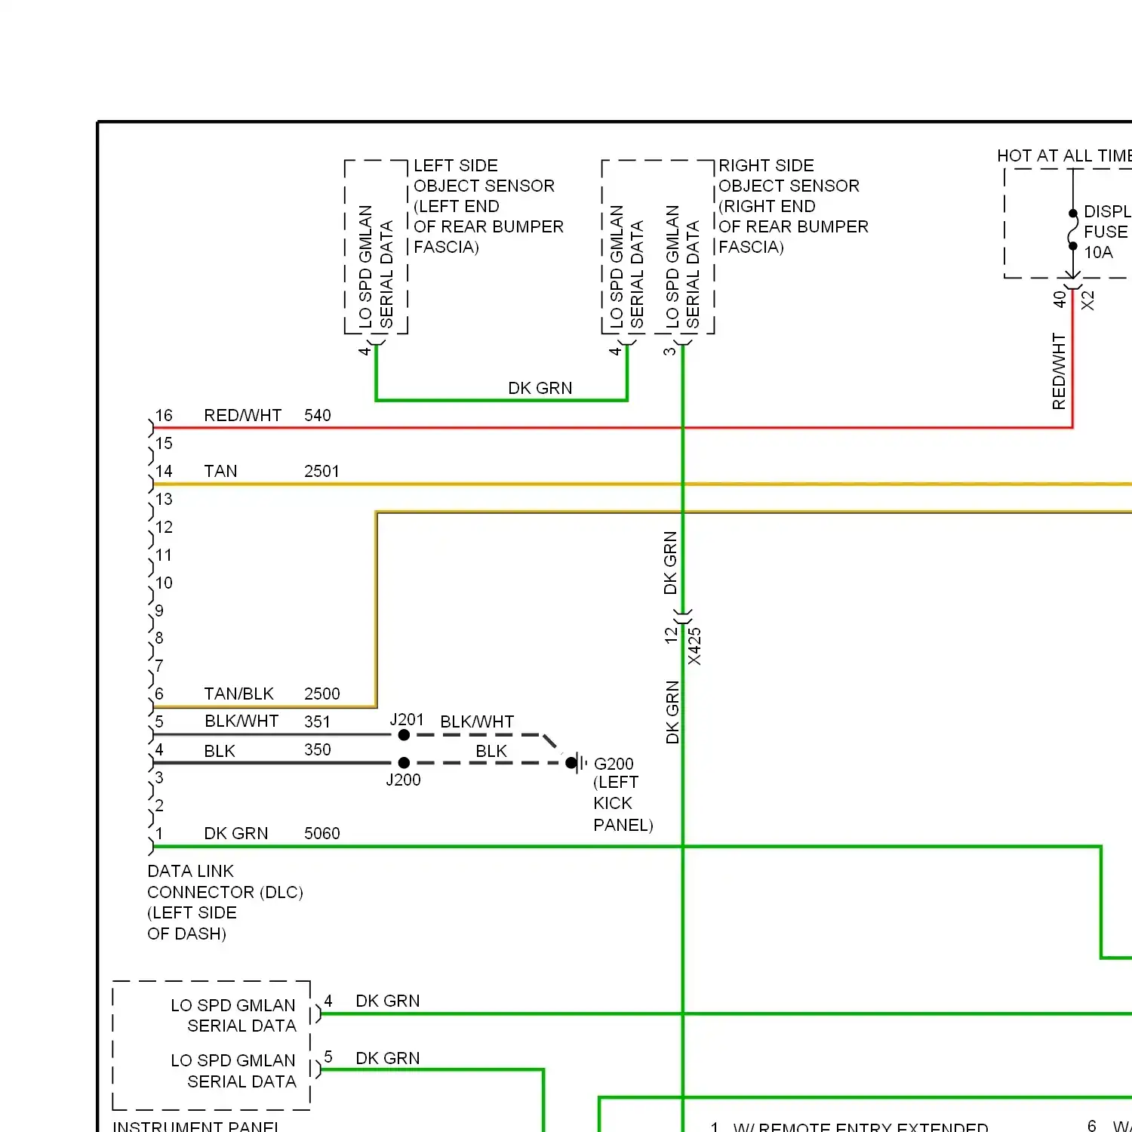
Task: Click the X2 connector label
Action: (x=1087, y=301)
